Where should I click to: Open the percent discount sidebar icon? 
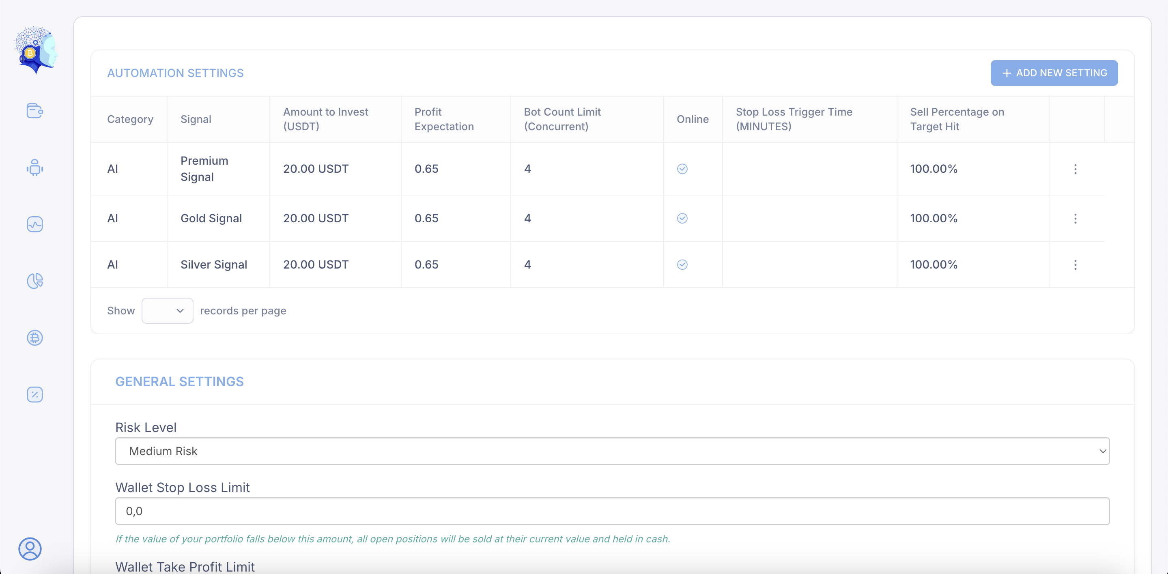[x=35, y=394]
